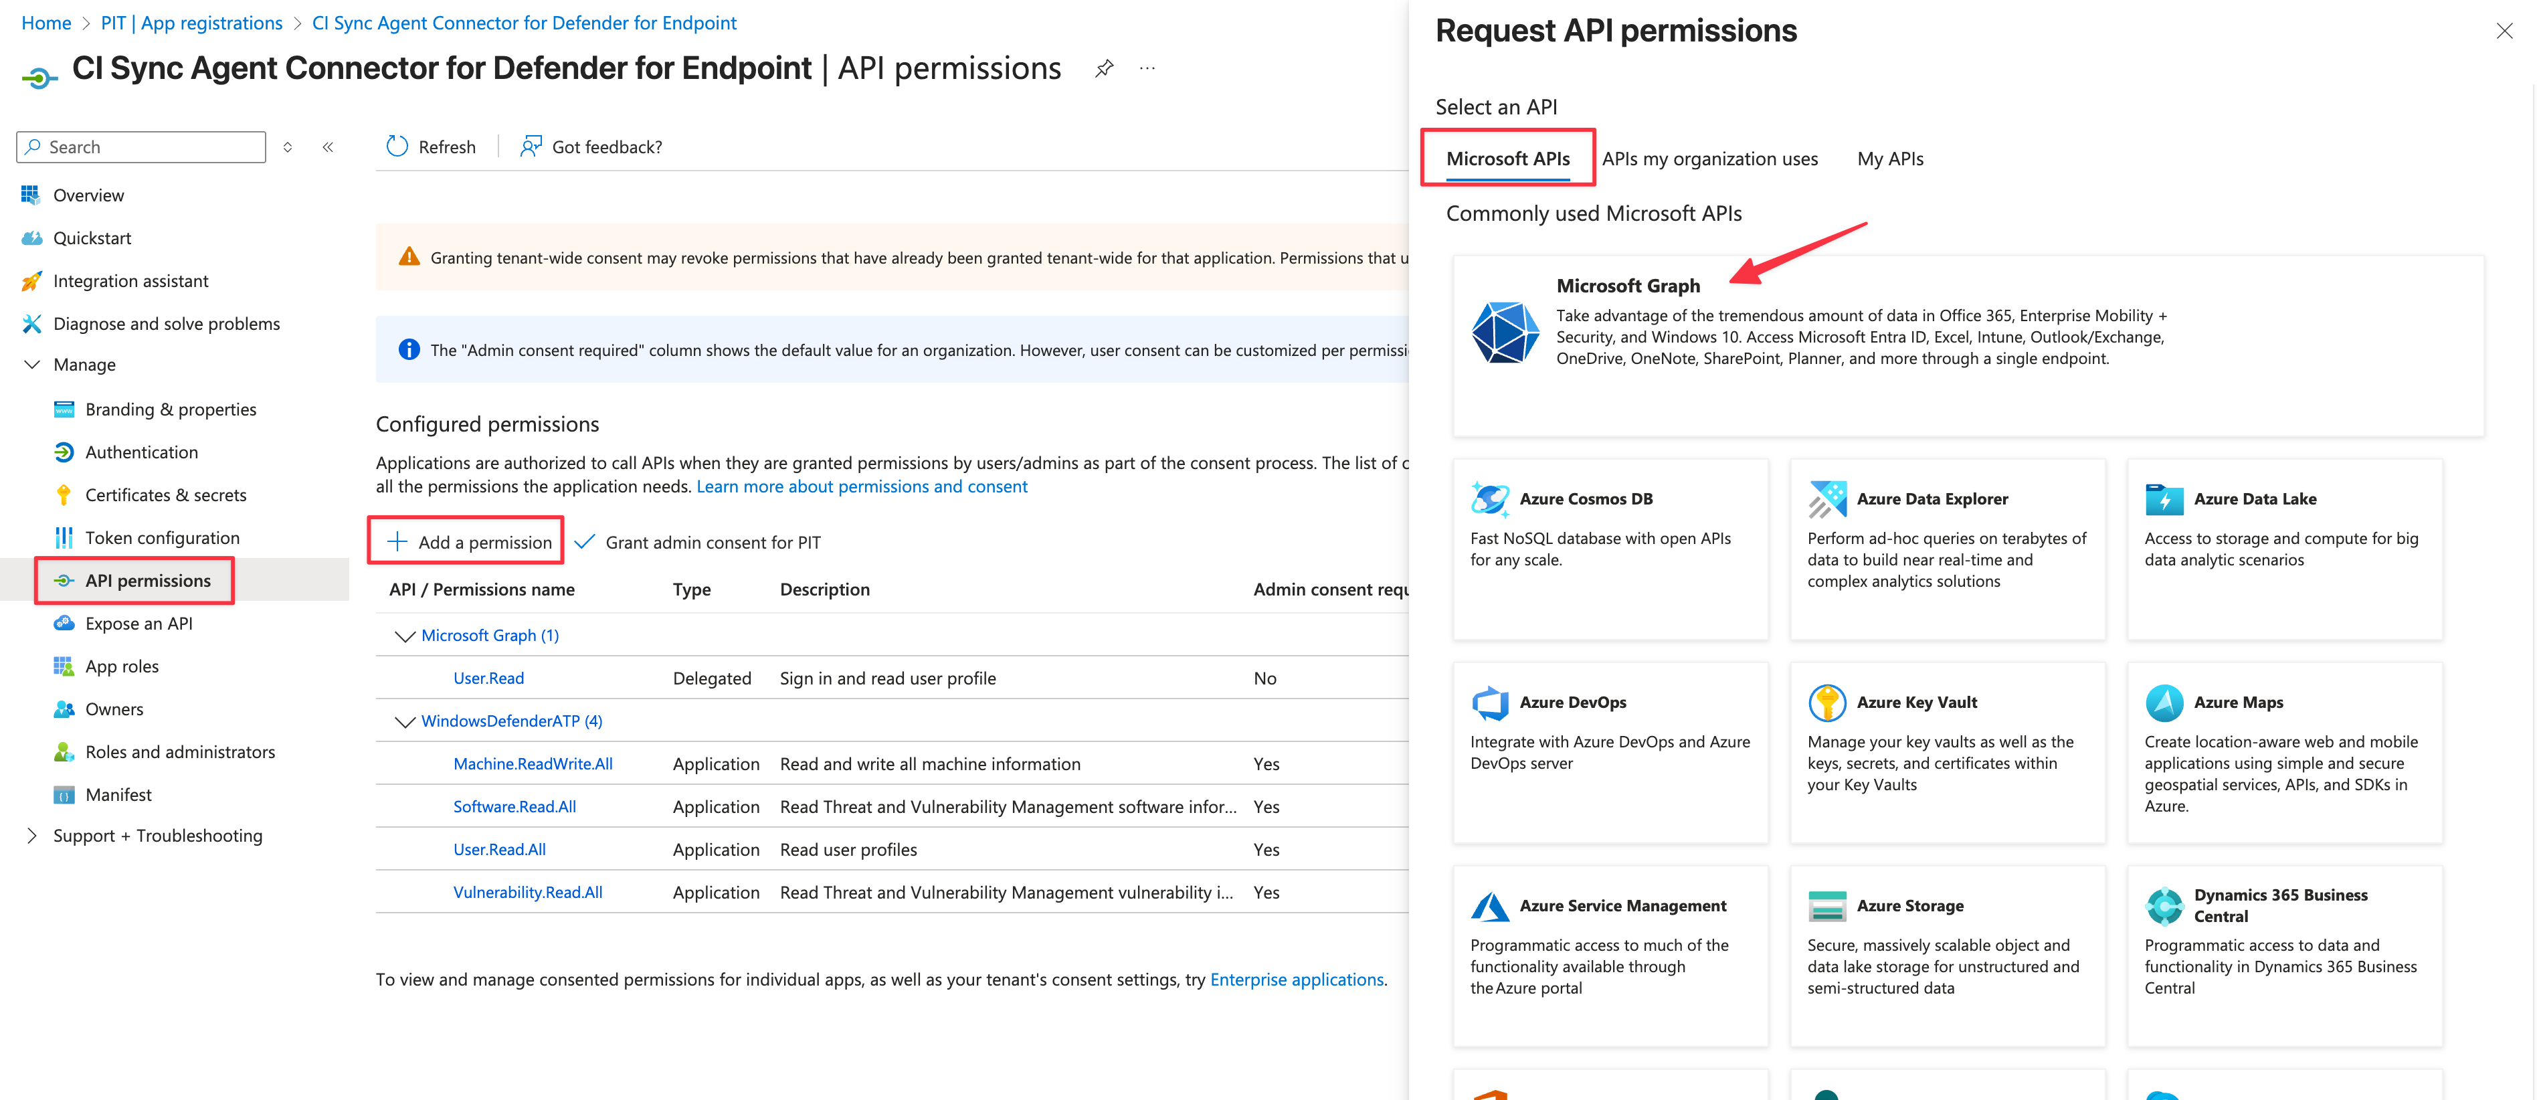The image size is (2537, 1100).
Task: Collapse the sidebar with double chevron
Action: point(328,147)
